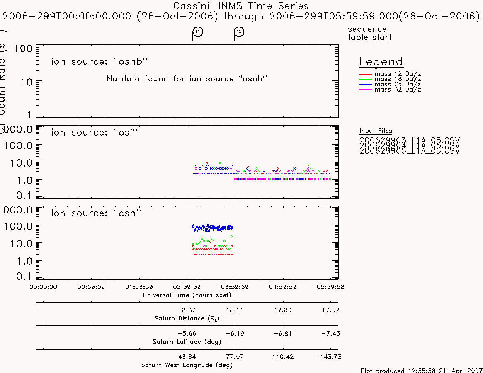Click the osnb panel 100 axis tick label

pos(23,48)
